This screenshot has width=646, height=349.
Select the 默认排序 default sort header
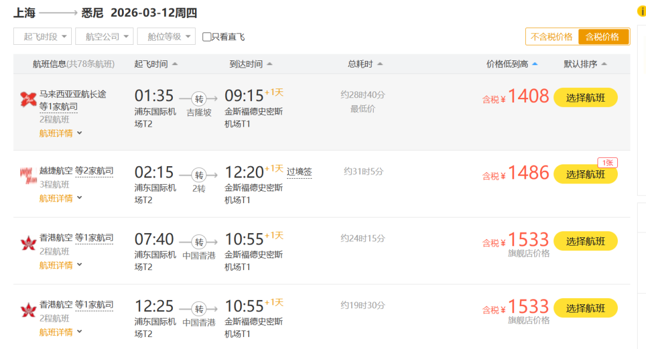(584, 65)
